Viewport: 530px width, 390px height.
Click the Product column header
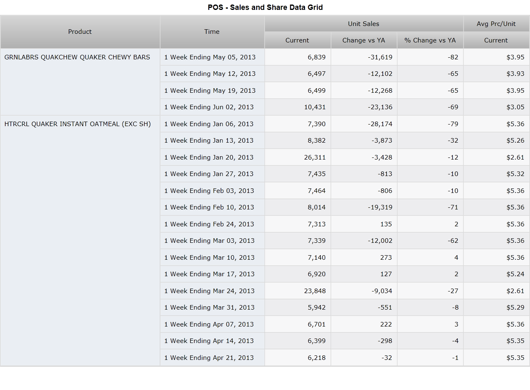coord(80,32)
